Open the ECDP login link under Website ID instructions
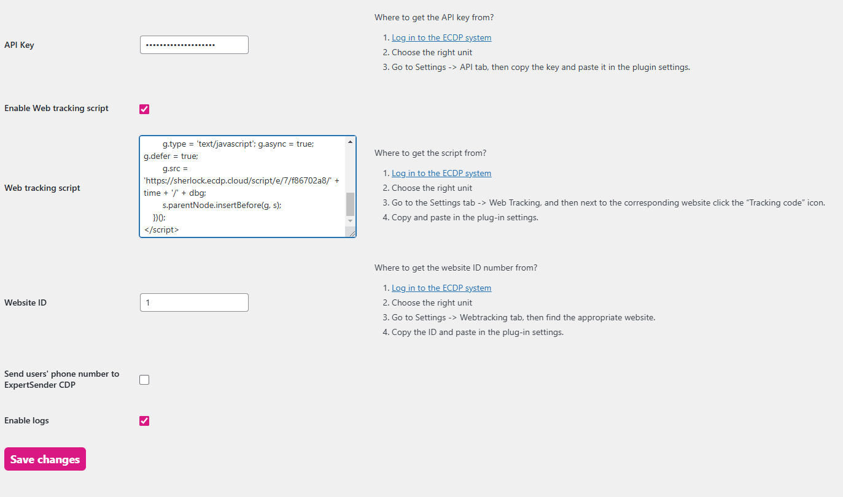843x497 pixels. (441, 287)
